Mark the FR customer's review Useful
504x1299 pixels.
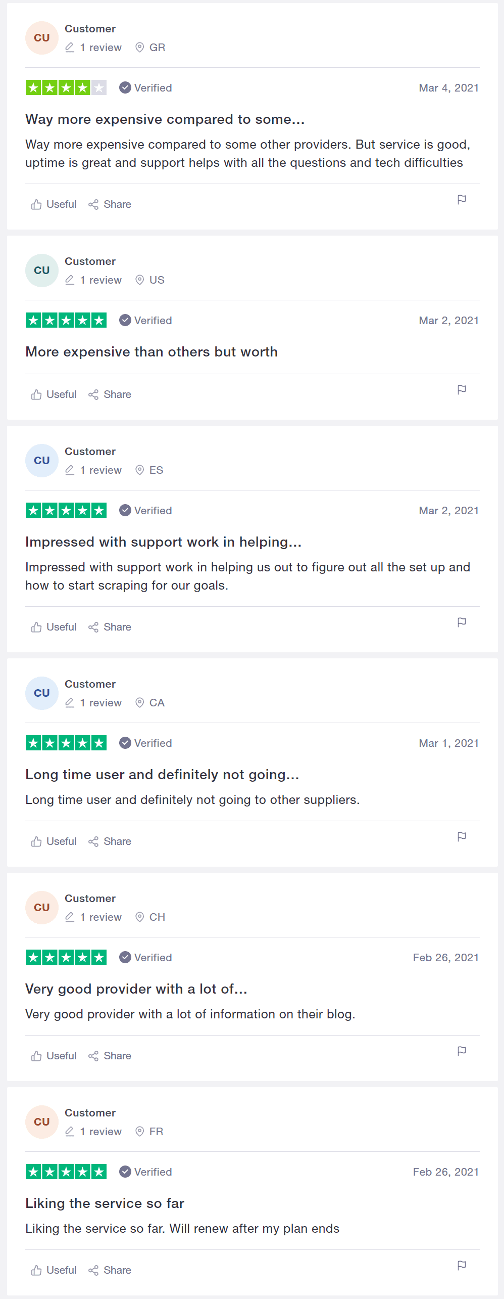[x=54, y=1270]
